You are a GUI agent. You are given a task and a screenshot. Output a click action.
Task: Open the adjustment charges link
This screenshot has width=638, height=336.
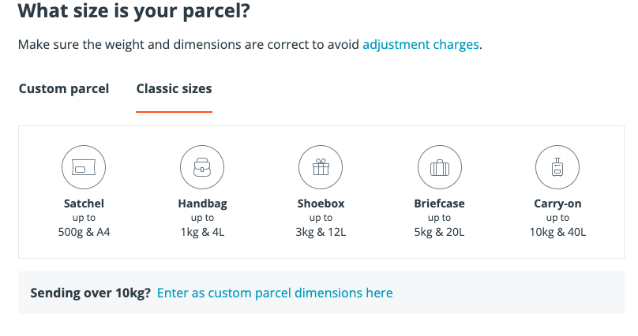pyautogui.click(x=421, y=44)
